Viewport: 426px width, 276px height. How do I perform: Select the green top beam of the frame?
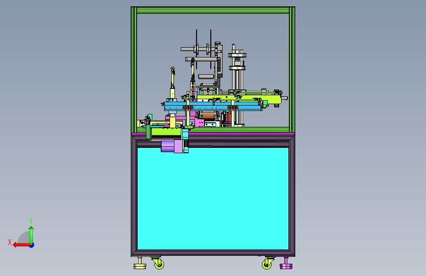click(213, 10)
